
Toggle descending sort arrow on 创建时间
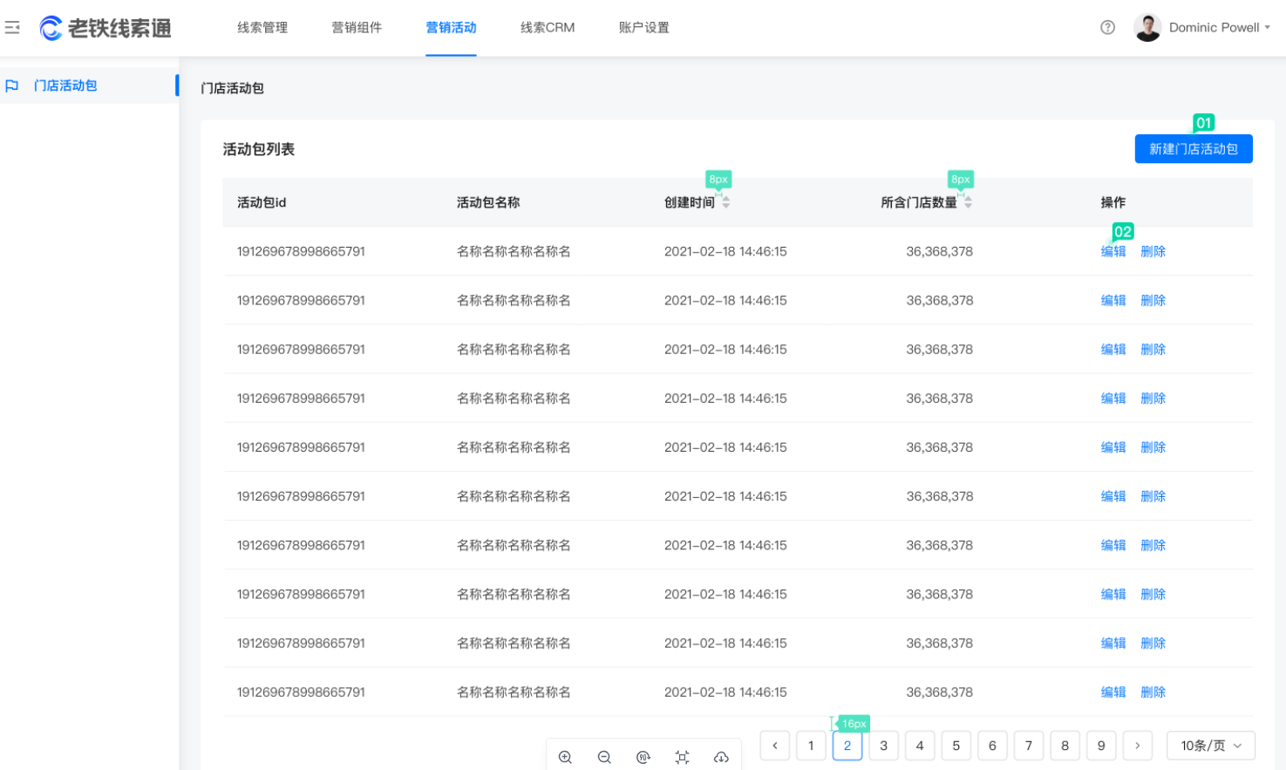click(725, 205)
